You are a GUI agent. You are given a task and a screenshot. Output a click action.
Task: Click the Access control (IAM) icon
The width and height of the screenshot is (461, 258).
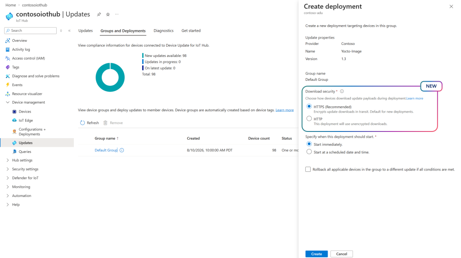point(8,58)
